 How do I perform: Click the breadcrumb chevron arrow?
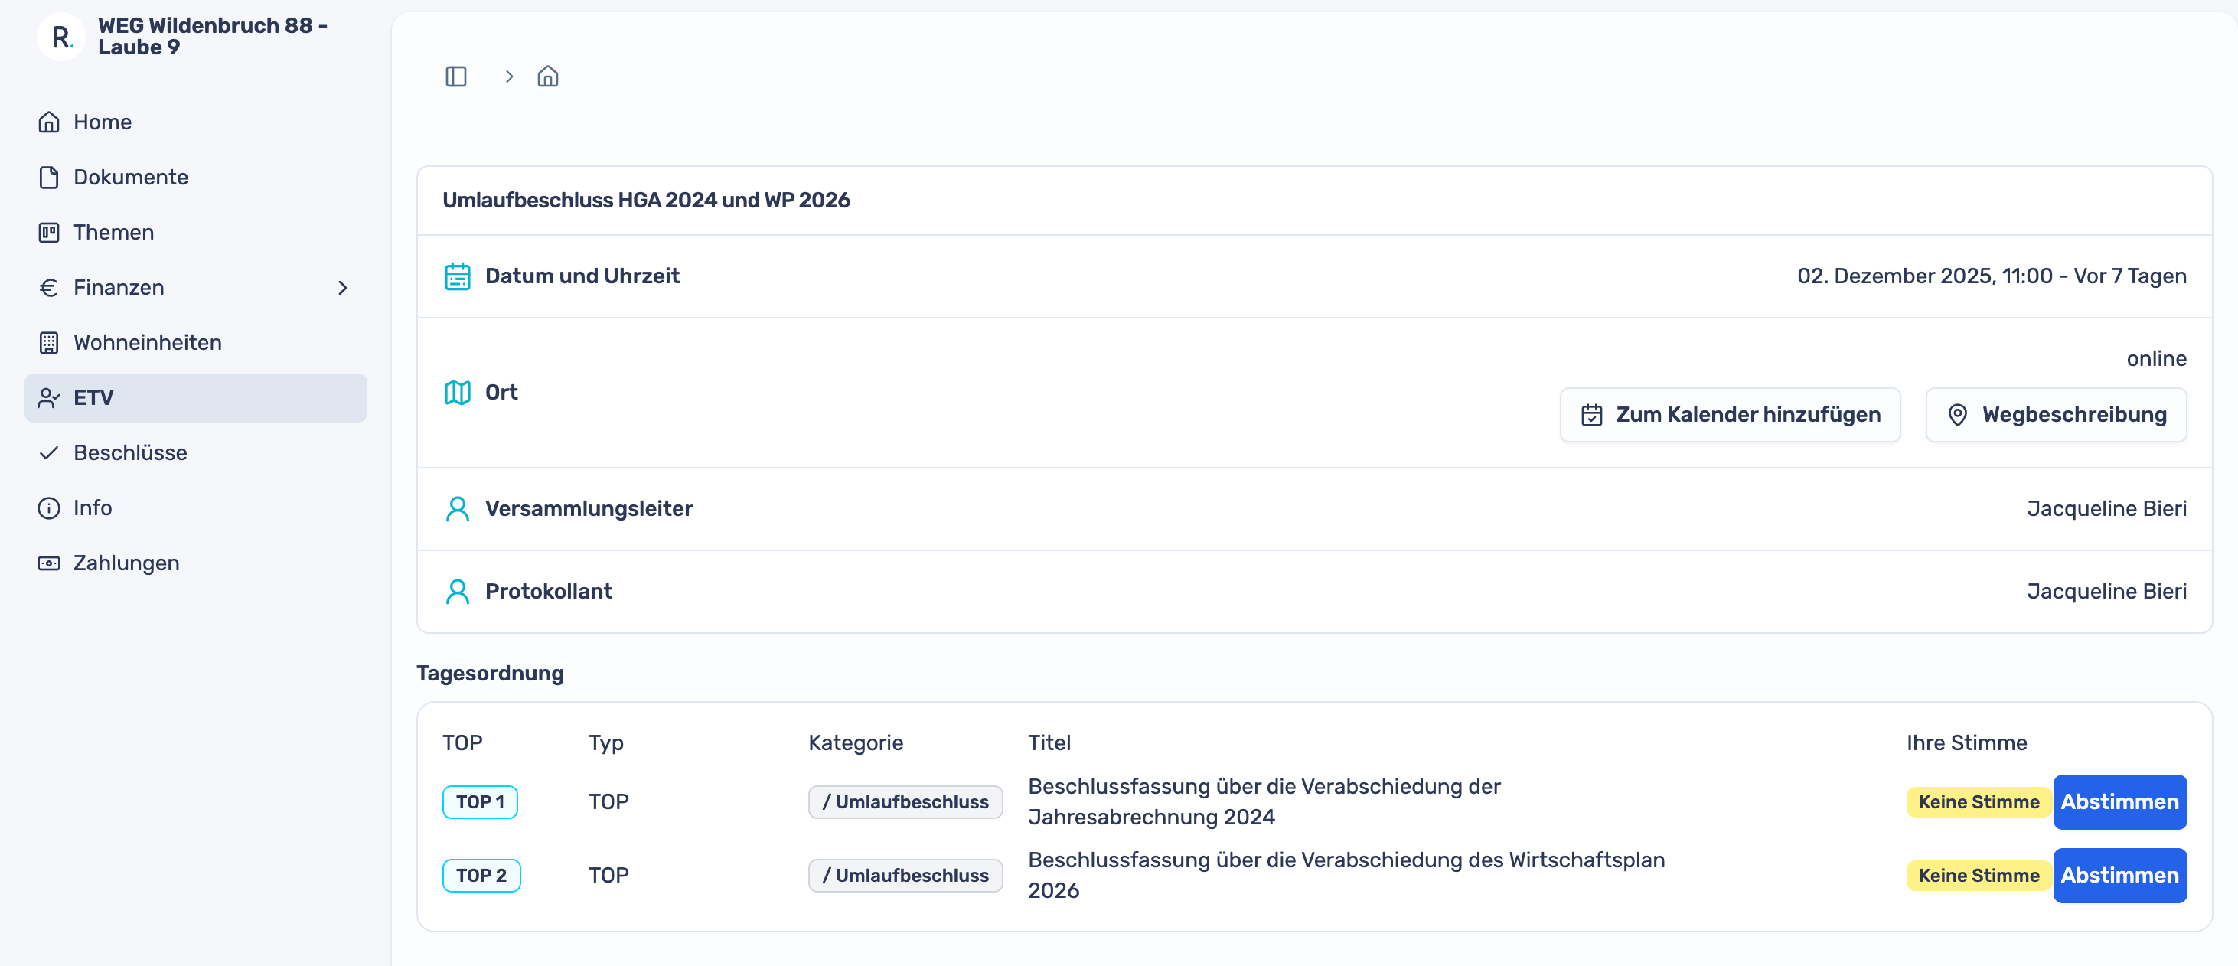pos(509,77)
